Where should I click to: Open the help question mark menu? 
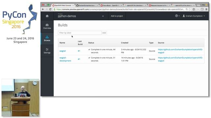[177, 16]
